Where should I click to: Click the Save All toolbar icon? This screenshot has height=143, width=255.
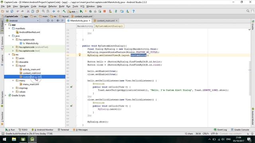pos(7,12)
